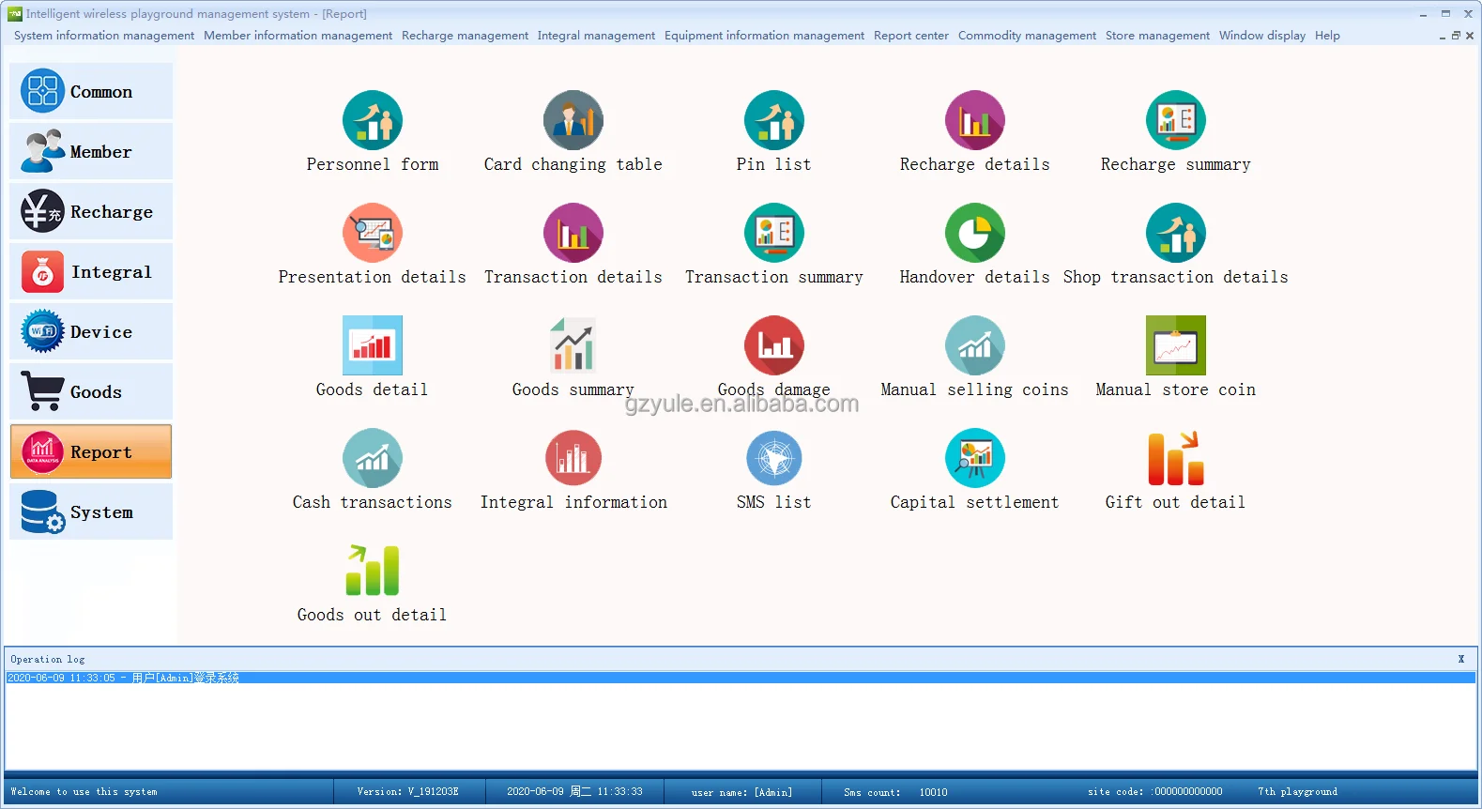Click the System sidebar button
1482x809 pixels.
(91, 512)
